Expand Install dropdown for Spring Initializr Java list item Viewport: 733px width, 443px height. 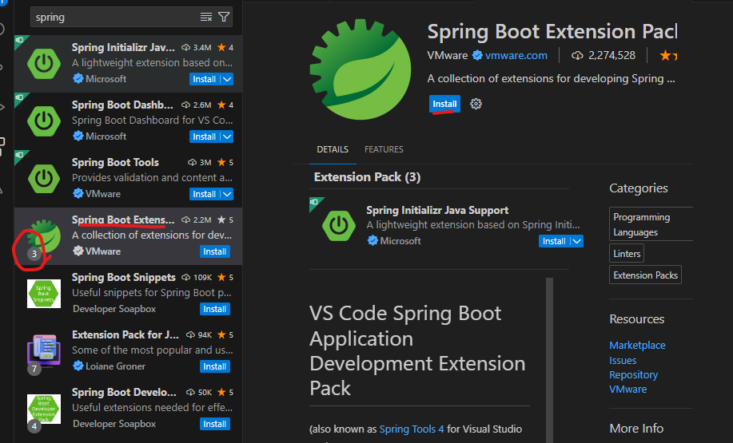(x=227, y=79)
